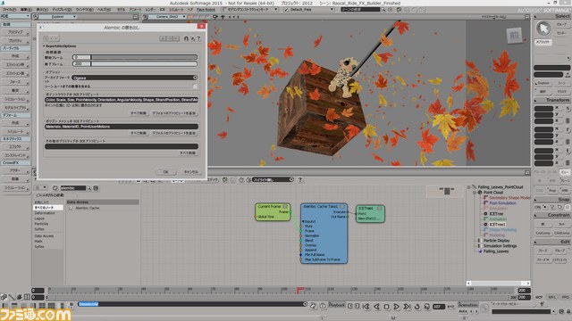Click the headphone audio icon in playback bar
The image size is (572, 321).
click(427, 307)
